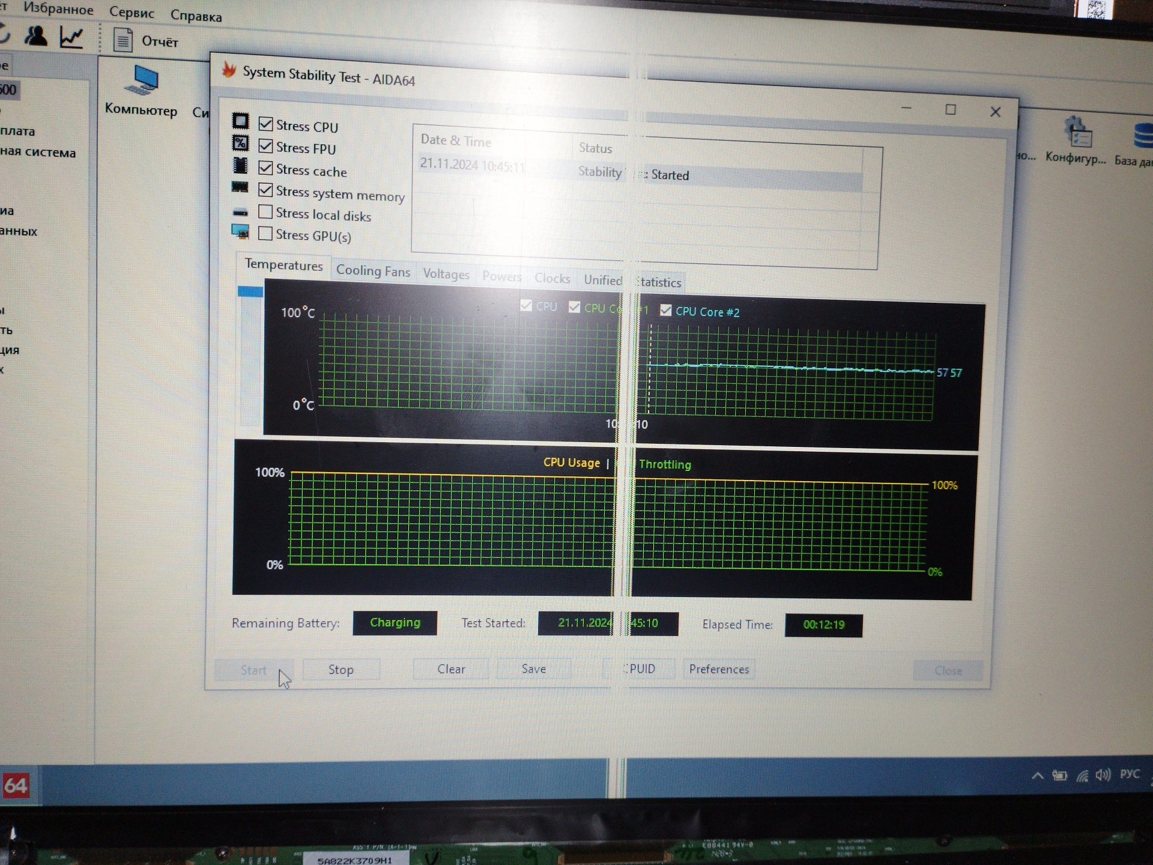This screenshot has height=865, width=1153.
Task: Open the volume speaker tray icon
Action: point(1103,775)
